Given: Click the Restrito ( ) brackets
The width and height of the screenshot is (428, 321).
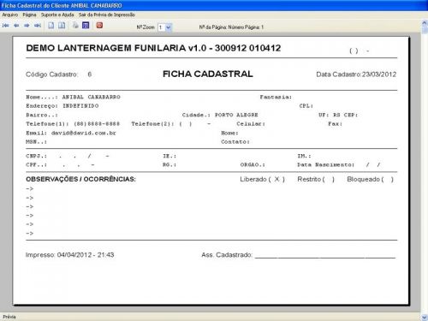Looking at the screenshot, I should tap(328, 179).
